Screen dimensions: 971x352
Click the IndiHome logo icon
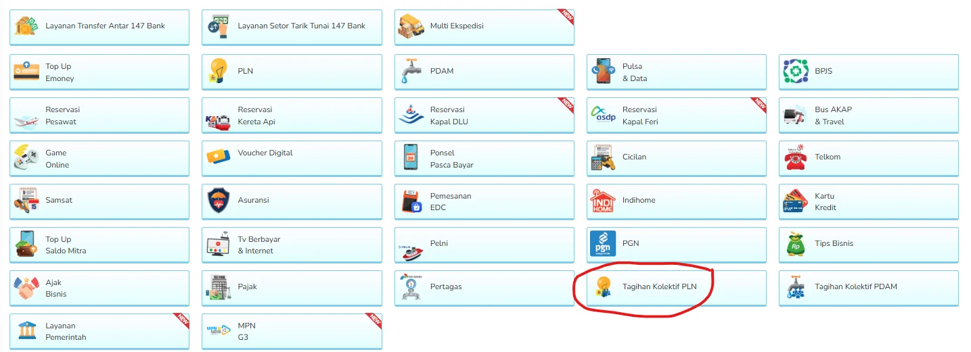(603, 201)
